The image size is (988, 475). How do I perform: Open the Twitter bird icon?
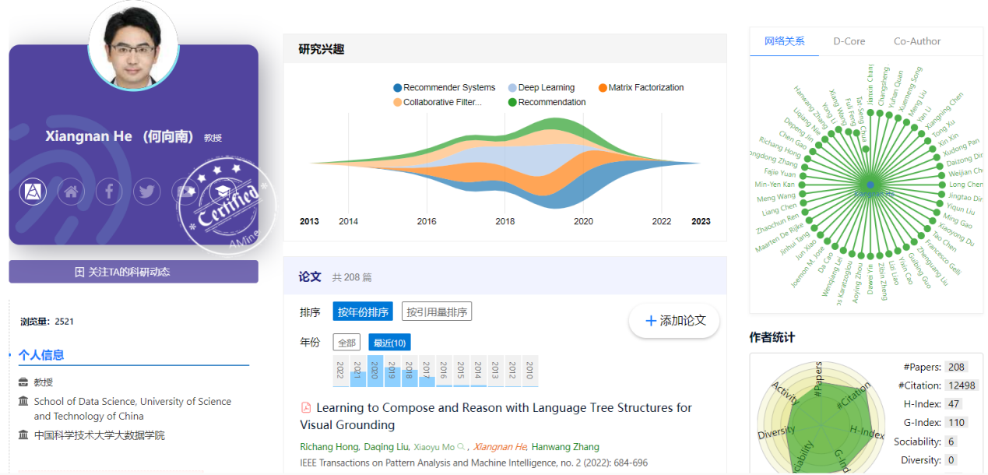[x=147, y=191]
